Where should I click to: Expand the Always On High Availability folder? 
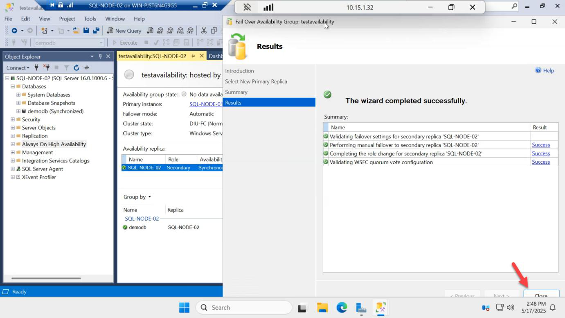[13, 144]
